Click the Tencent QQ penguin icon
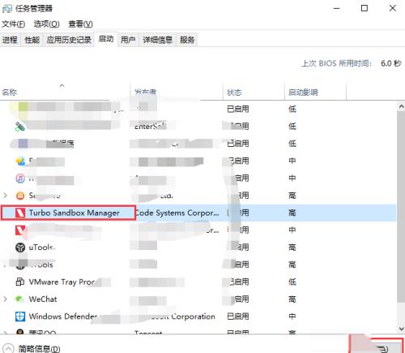This screenshot has height=353, width=405. coord(20,332)
